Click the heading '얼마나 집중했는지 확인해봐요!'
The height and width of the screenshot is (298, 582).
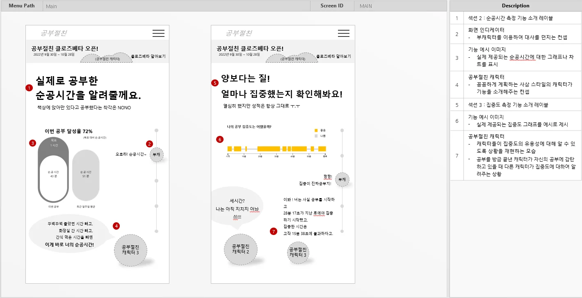click(x=281, y=94)
